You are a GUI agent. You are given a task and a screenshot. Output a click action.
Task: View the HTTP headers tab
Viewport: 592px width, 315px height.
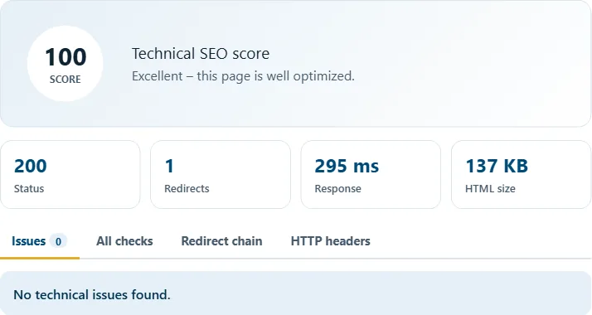[330, 241]
